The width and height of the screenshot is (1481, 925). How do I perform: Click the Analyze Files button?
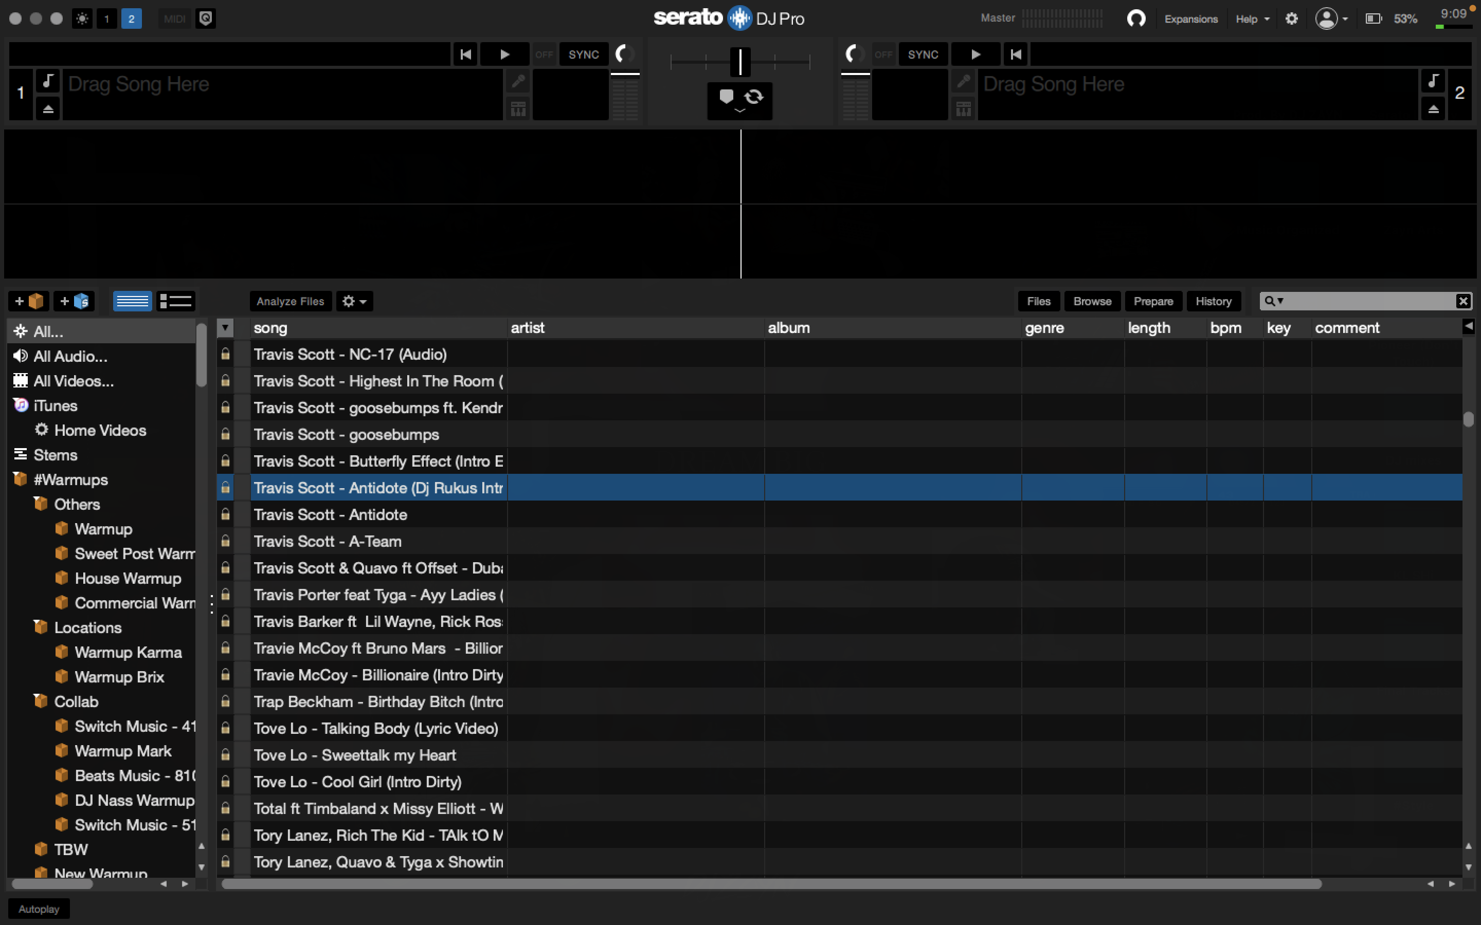(290, 301)
